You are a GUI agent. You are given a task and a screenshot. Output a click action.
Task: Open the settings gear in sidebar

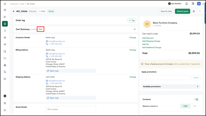click(x=5, y=103)
